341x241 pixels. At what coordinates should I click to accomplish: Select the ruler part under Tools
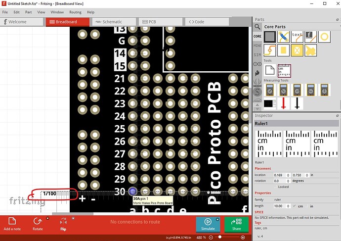[x=284, y=71]
